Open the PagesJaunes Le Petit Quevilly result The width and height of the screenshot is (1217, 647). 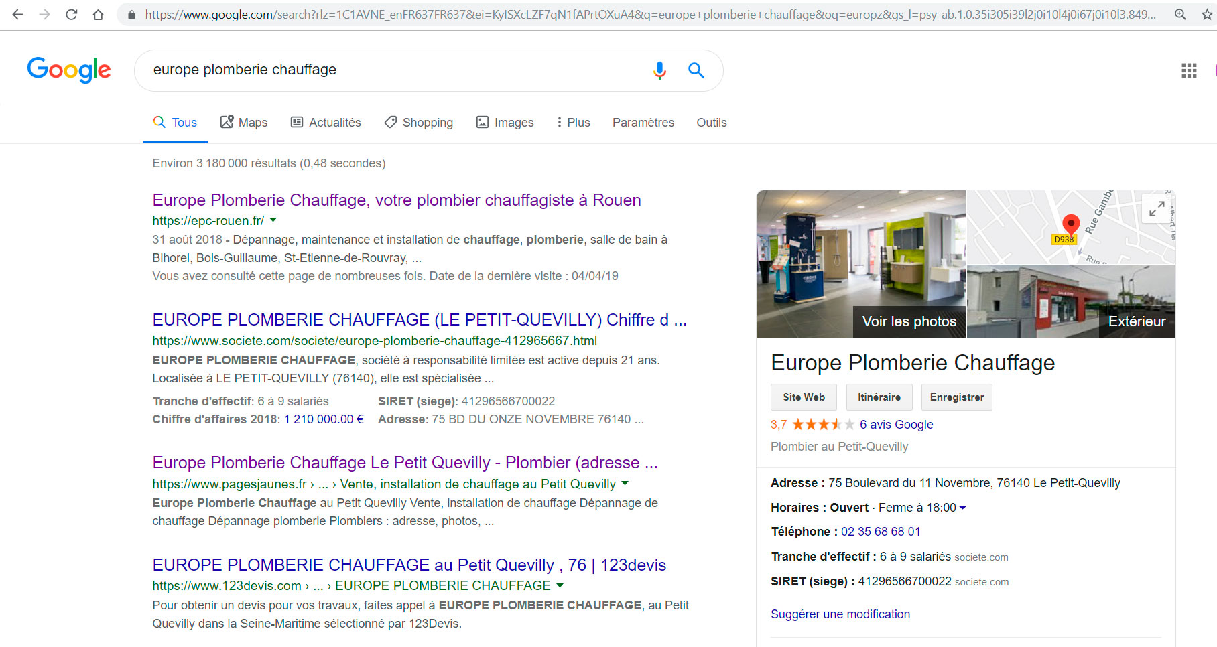(x=405, y=462)
